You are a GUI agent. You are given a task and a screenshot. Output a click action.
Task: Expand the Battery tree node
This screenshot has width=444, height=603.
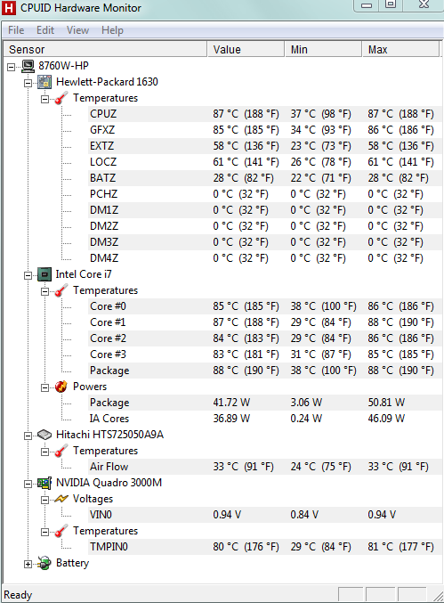[28, 564]
